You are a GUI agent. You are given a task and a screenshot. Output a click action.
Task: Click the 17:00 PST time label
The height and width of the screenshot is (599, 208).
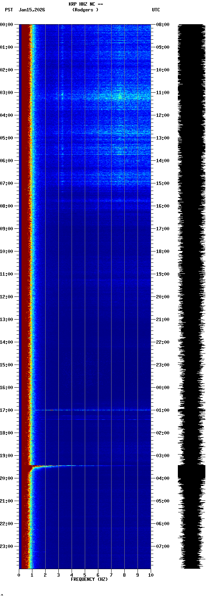point(6,410)
